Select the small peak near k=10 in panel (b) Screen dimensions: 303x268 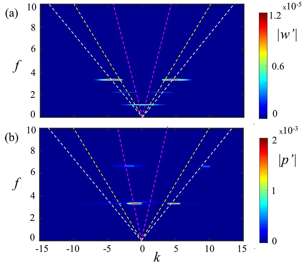point(206,166)
